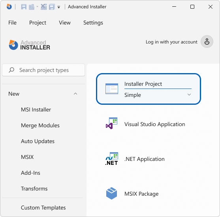Select the Auto Updates category
Screen dimensions: 220x217
point(38,141)
